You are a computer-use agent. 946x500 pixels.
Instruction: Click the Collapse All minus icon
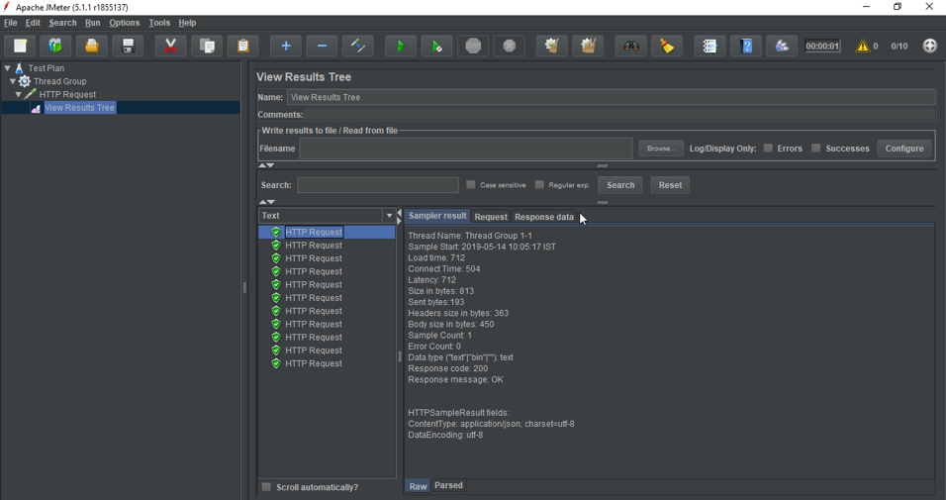[323, 46]
